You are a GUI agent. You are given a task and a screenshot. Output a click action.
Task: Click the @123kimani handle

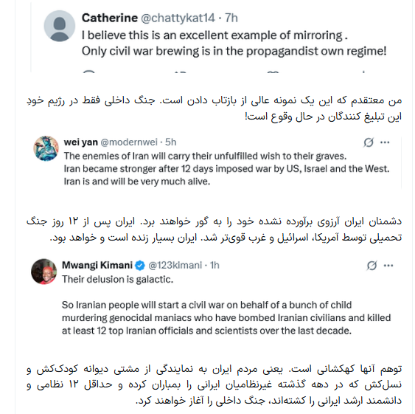tap(175, 266)
